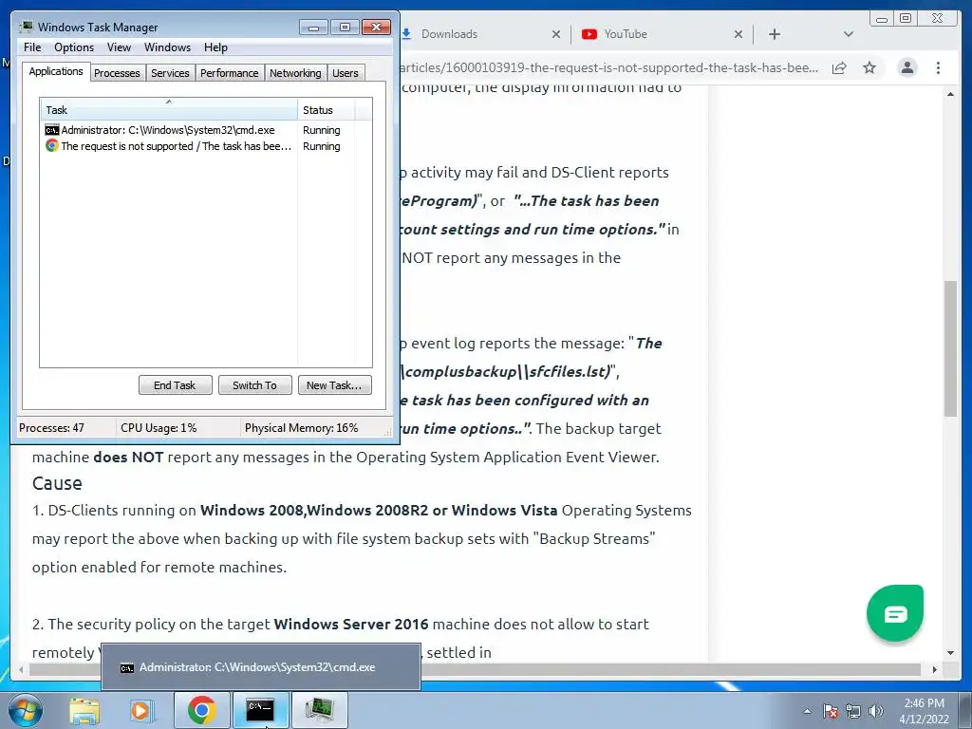Open the File menu in Task Manager
Screen dimensions: 972x729
click(x=32, y=47)
